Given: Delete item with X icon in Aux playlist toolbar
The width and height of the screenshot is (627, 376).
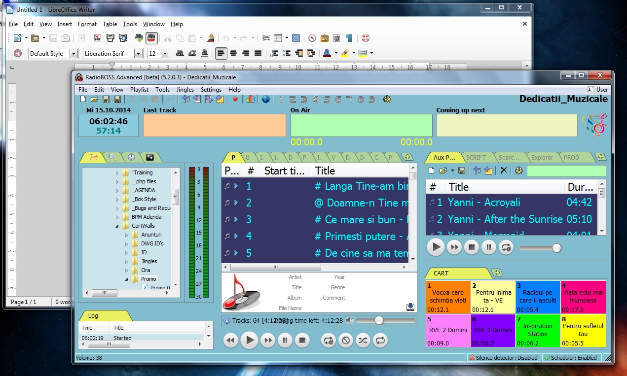Looking at the screenshot, I should tap(504, 171).
